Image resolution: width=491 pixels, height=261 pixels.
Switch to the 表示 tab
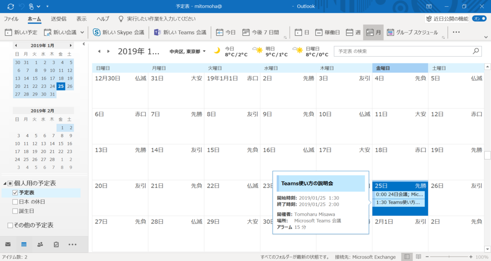[x=82, y=19]
